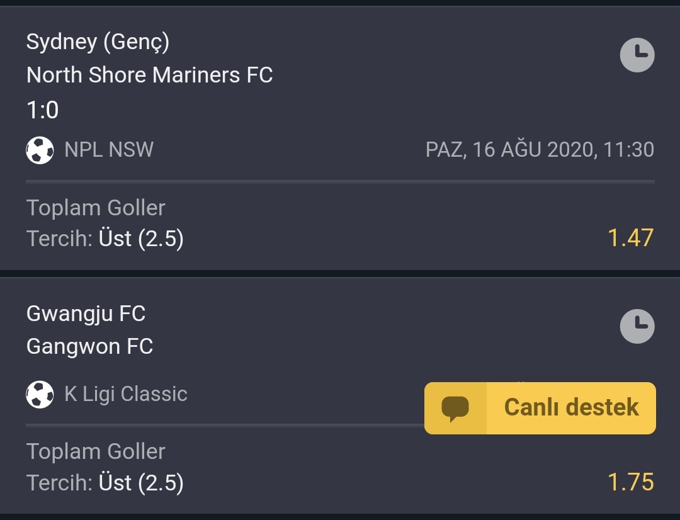Select North Shore Mariners FC team name
The image size is (680, 520).
[x=149, y=75]
